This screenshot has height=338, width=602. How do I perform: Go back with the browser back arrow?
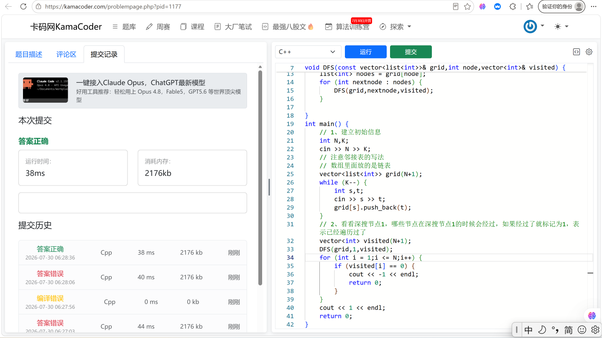8,7
